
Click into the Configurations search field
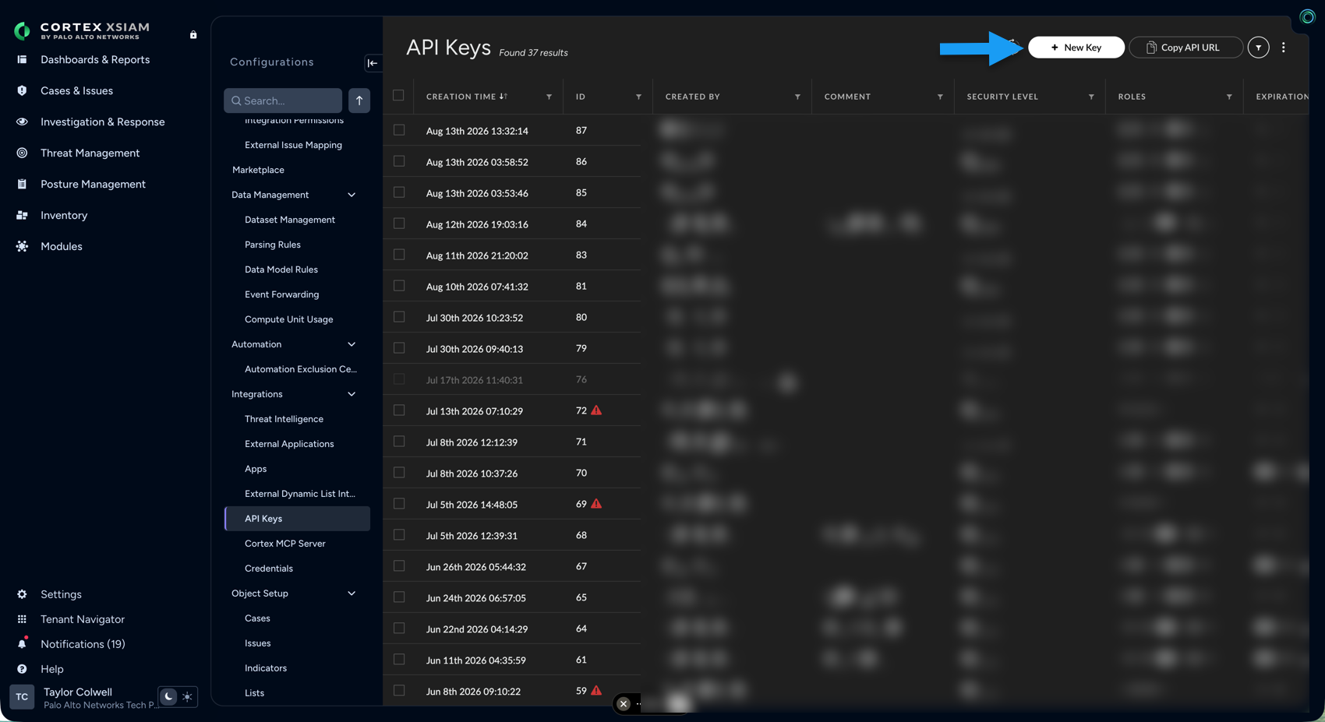[x=283, y=100]
